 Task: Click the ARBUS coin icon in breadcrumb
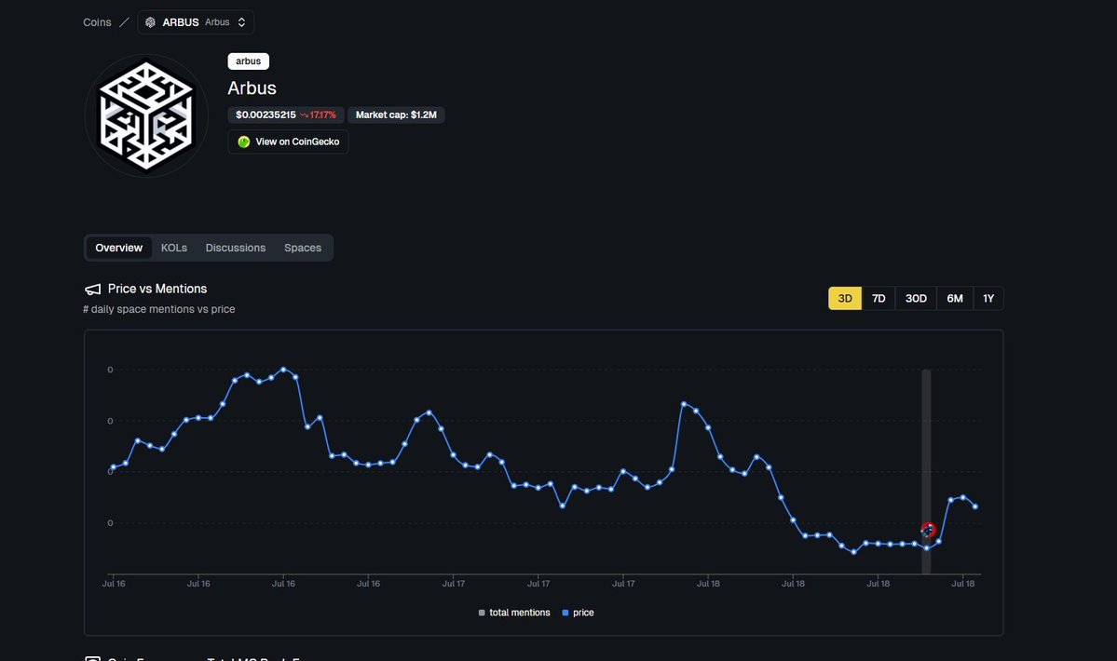pyautogui.click(x=150, y=22)
